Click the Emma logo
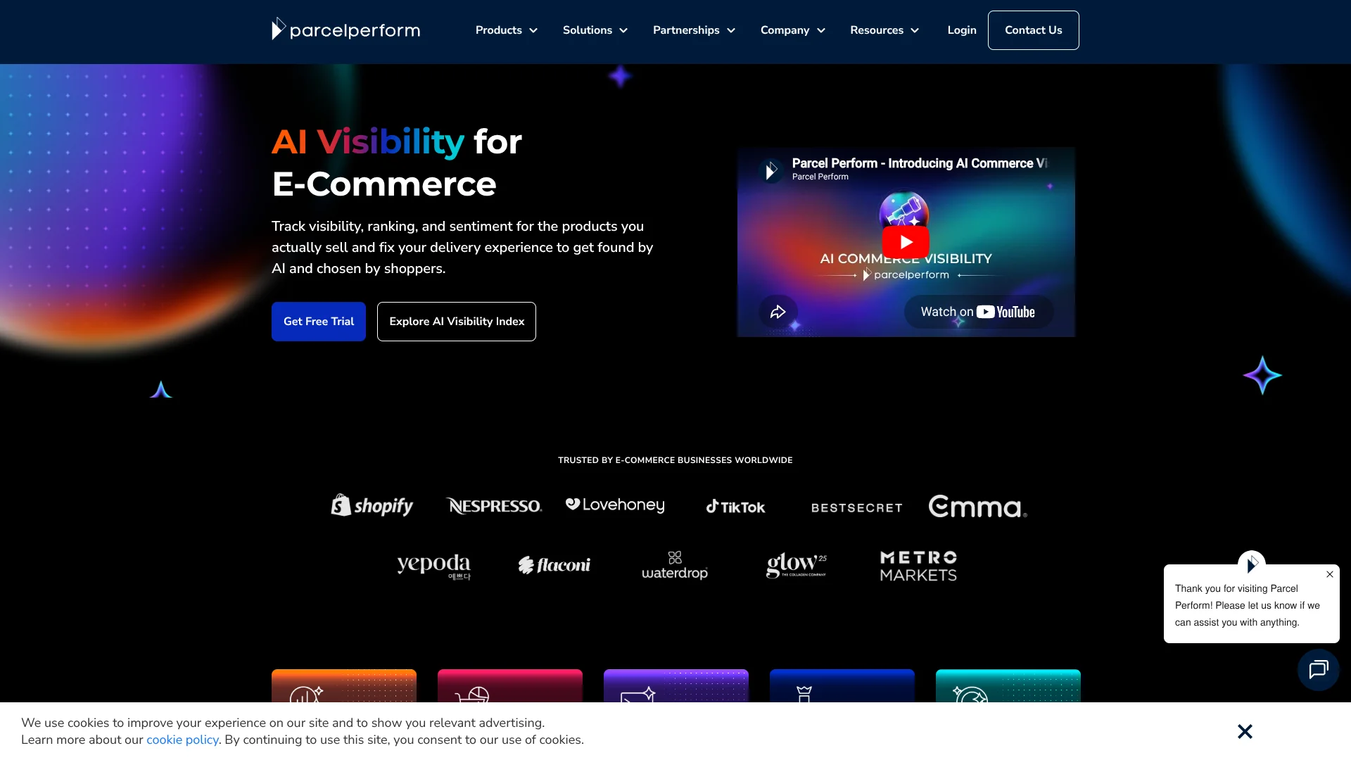The image size is (1351, 760). point(977,507)
